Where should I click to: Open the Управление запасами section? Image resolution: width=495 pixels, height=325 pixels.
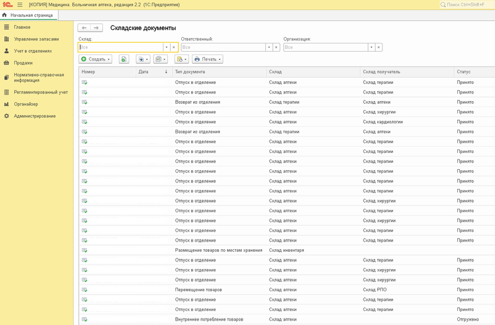(36, 39)
